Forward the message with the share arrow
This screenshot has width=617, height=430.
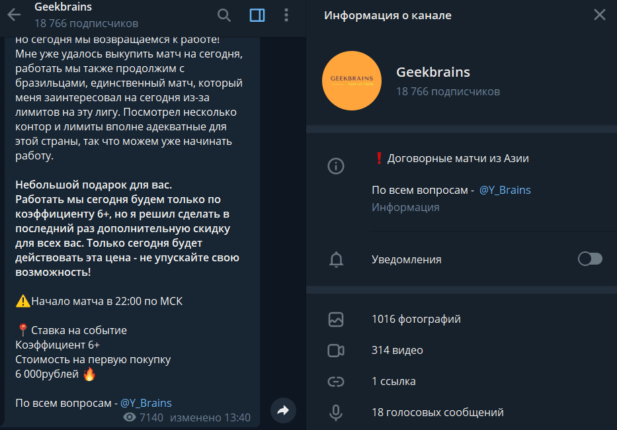click(283, 411)
